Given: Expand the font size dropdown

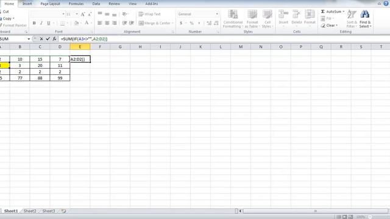Looking at the screenshot, I should tap(77, 14).
